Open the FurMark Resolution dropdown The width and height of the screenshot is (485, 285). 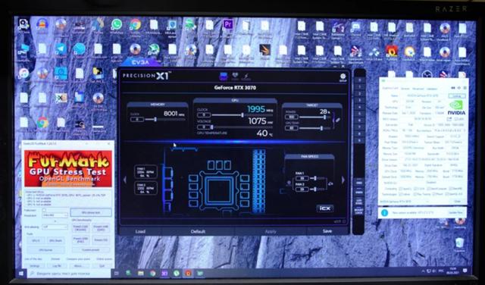coord(55,215)
